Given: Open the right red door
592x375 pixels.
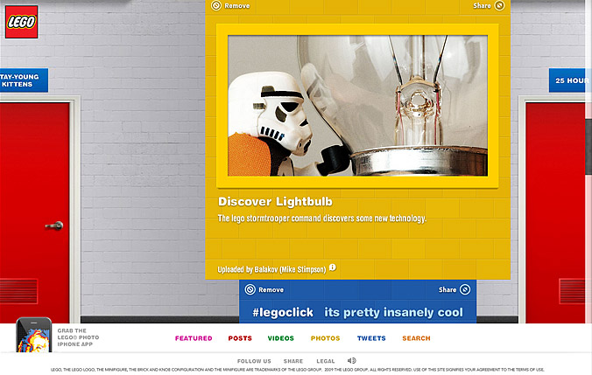Looking at the screenshot, I should 555,213.
